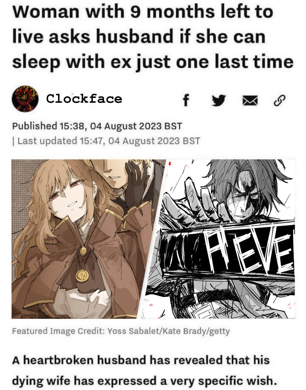Share the article on Facebook

[x=186, y=101]
